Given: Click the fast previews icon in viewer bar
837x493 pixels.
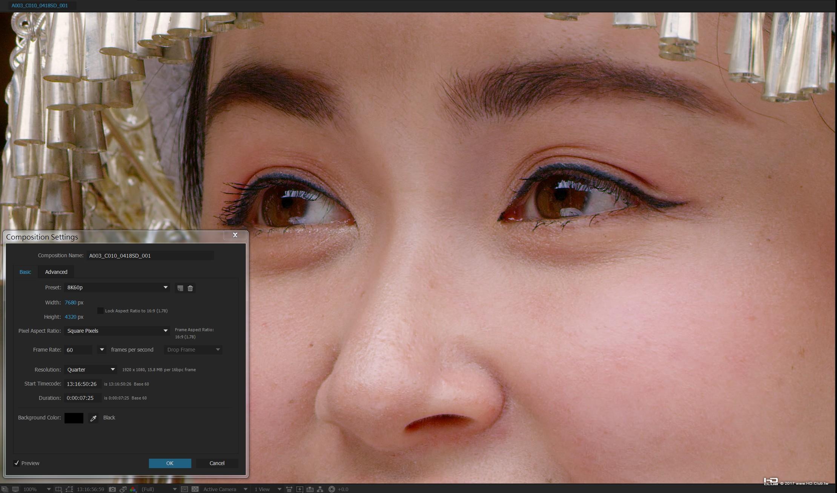Looking at the screenshot, I should tap(299, 489).
